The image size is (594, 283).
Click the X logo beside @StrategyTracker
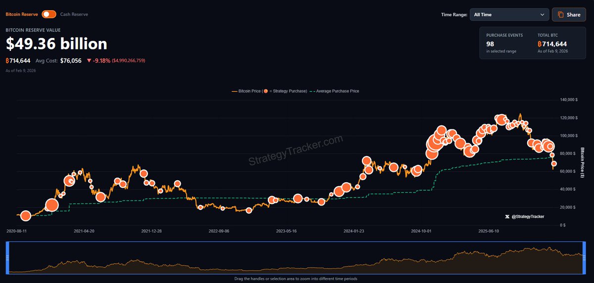point(507,216)
